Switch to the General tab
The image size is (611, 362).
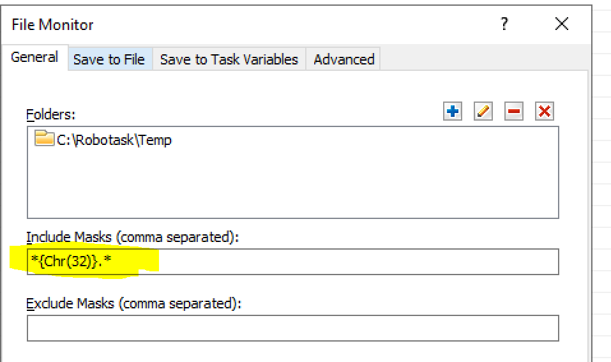click(34, 57)
